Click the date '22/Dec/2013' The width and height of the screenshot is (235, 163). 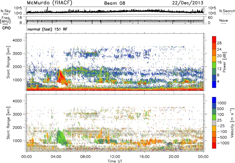pos(188,3)
